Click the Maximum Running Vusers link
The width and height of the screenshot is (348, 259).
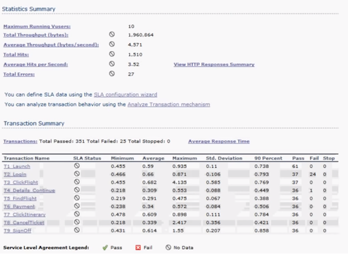(x=37, y=27)
